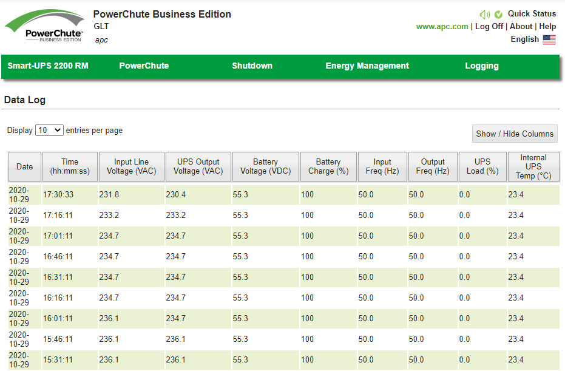Click input voltage 236.1 in 16:01:11 row

pyautogui.click(x=109, y=318)
